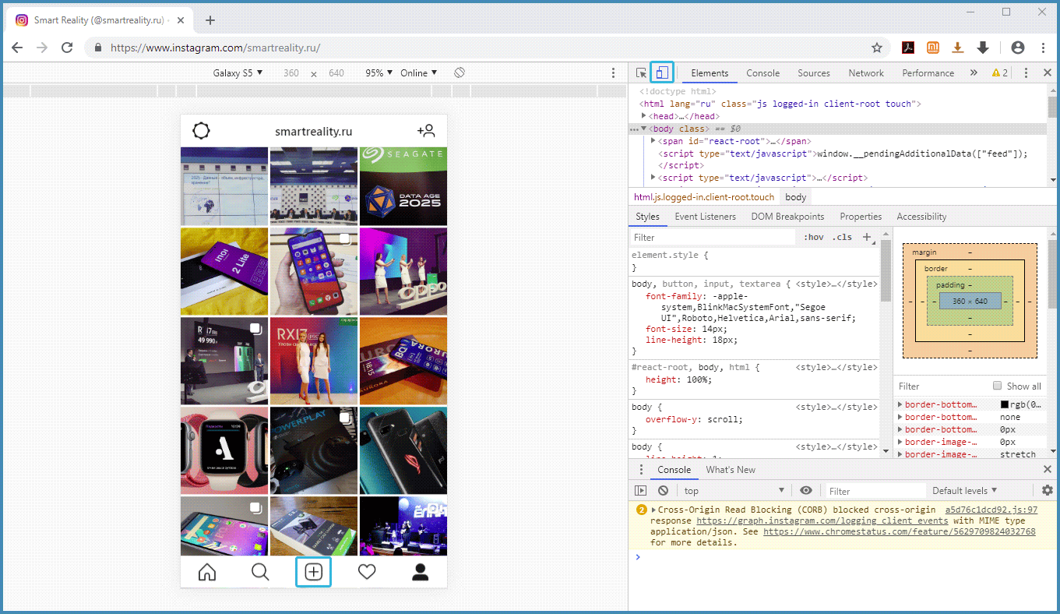
Task: Open the profile person icon
Action: (420, 572)
